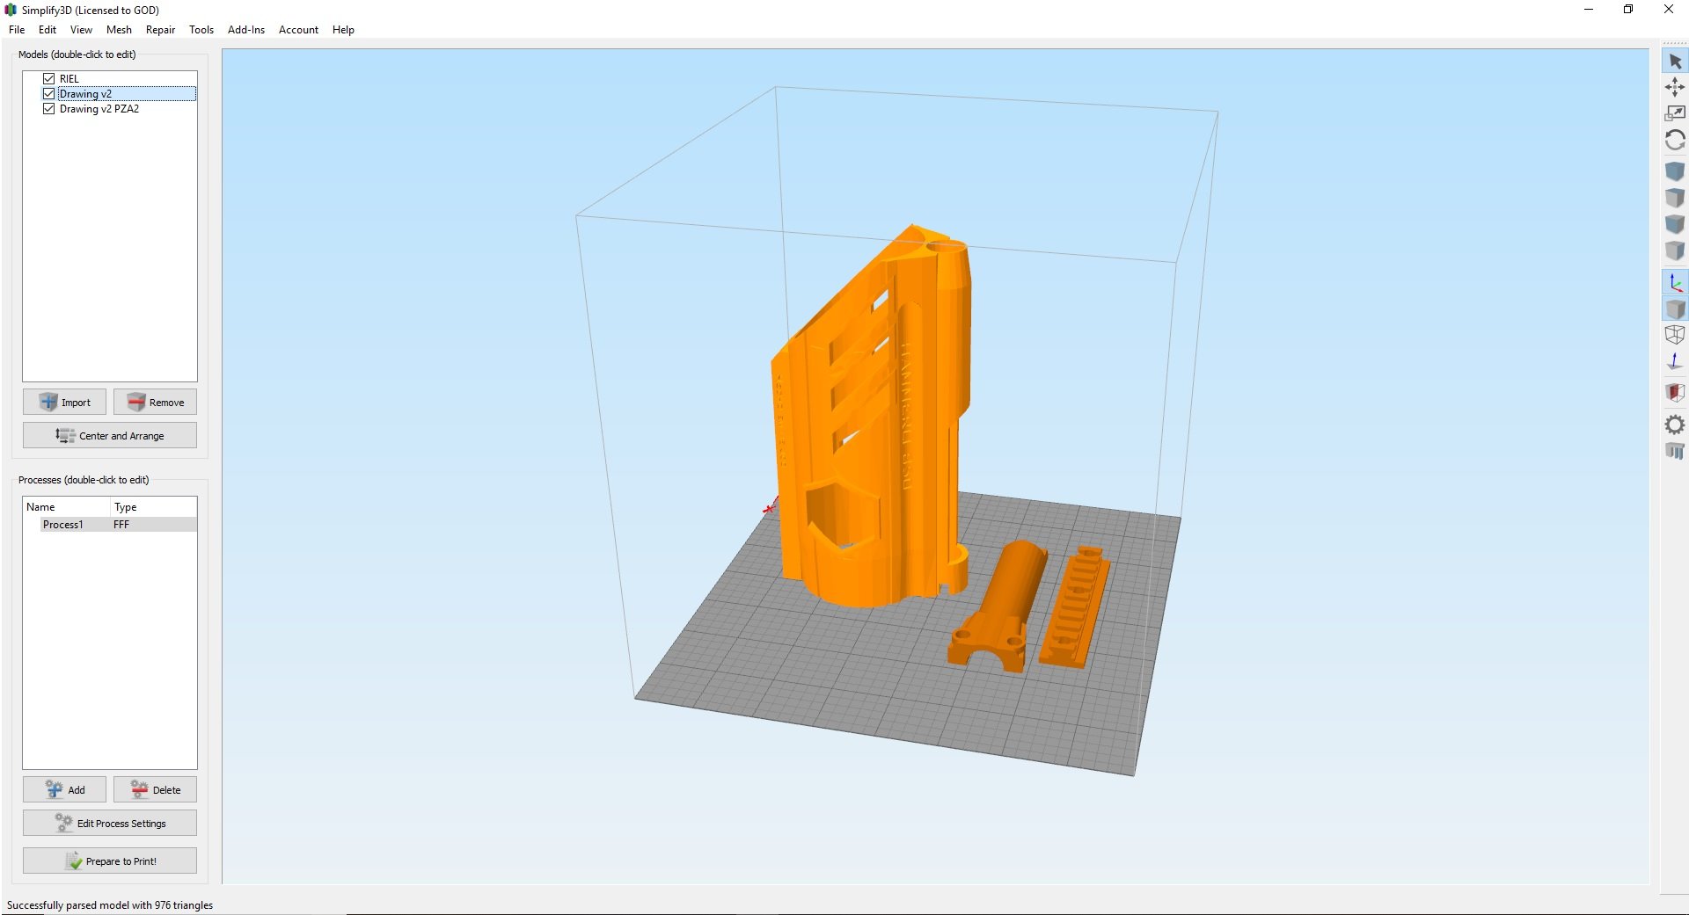Open the Mesh menu
Screen dimensions: 1689x915
[x=119, y=30]
